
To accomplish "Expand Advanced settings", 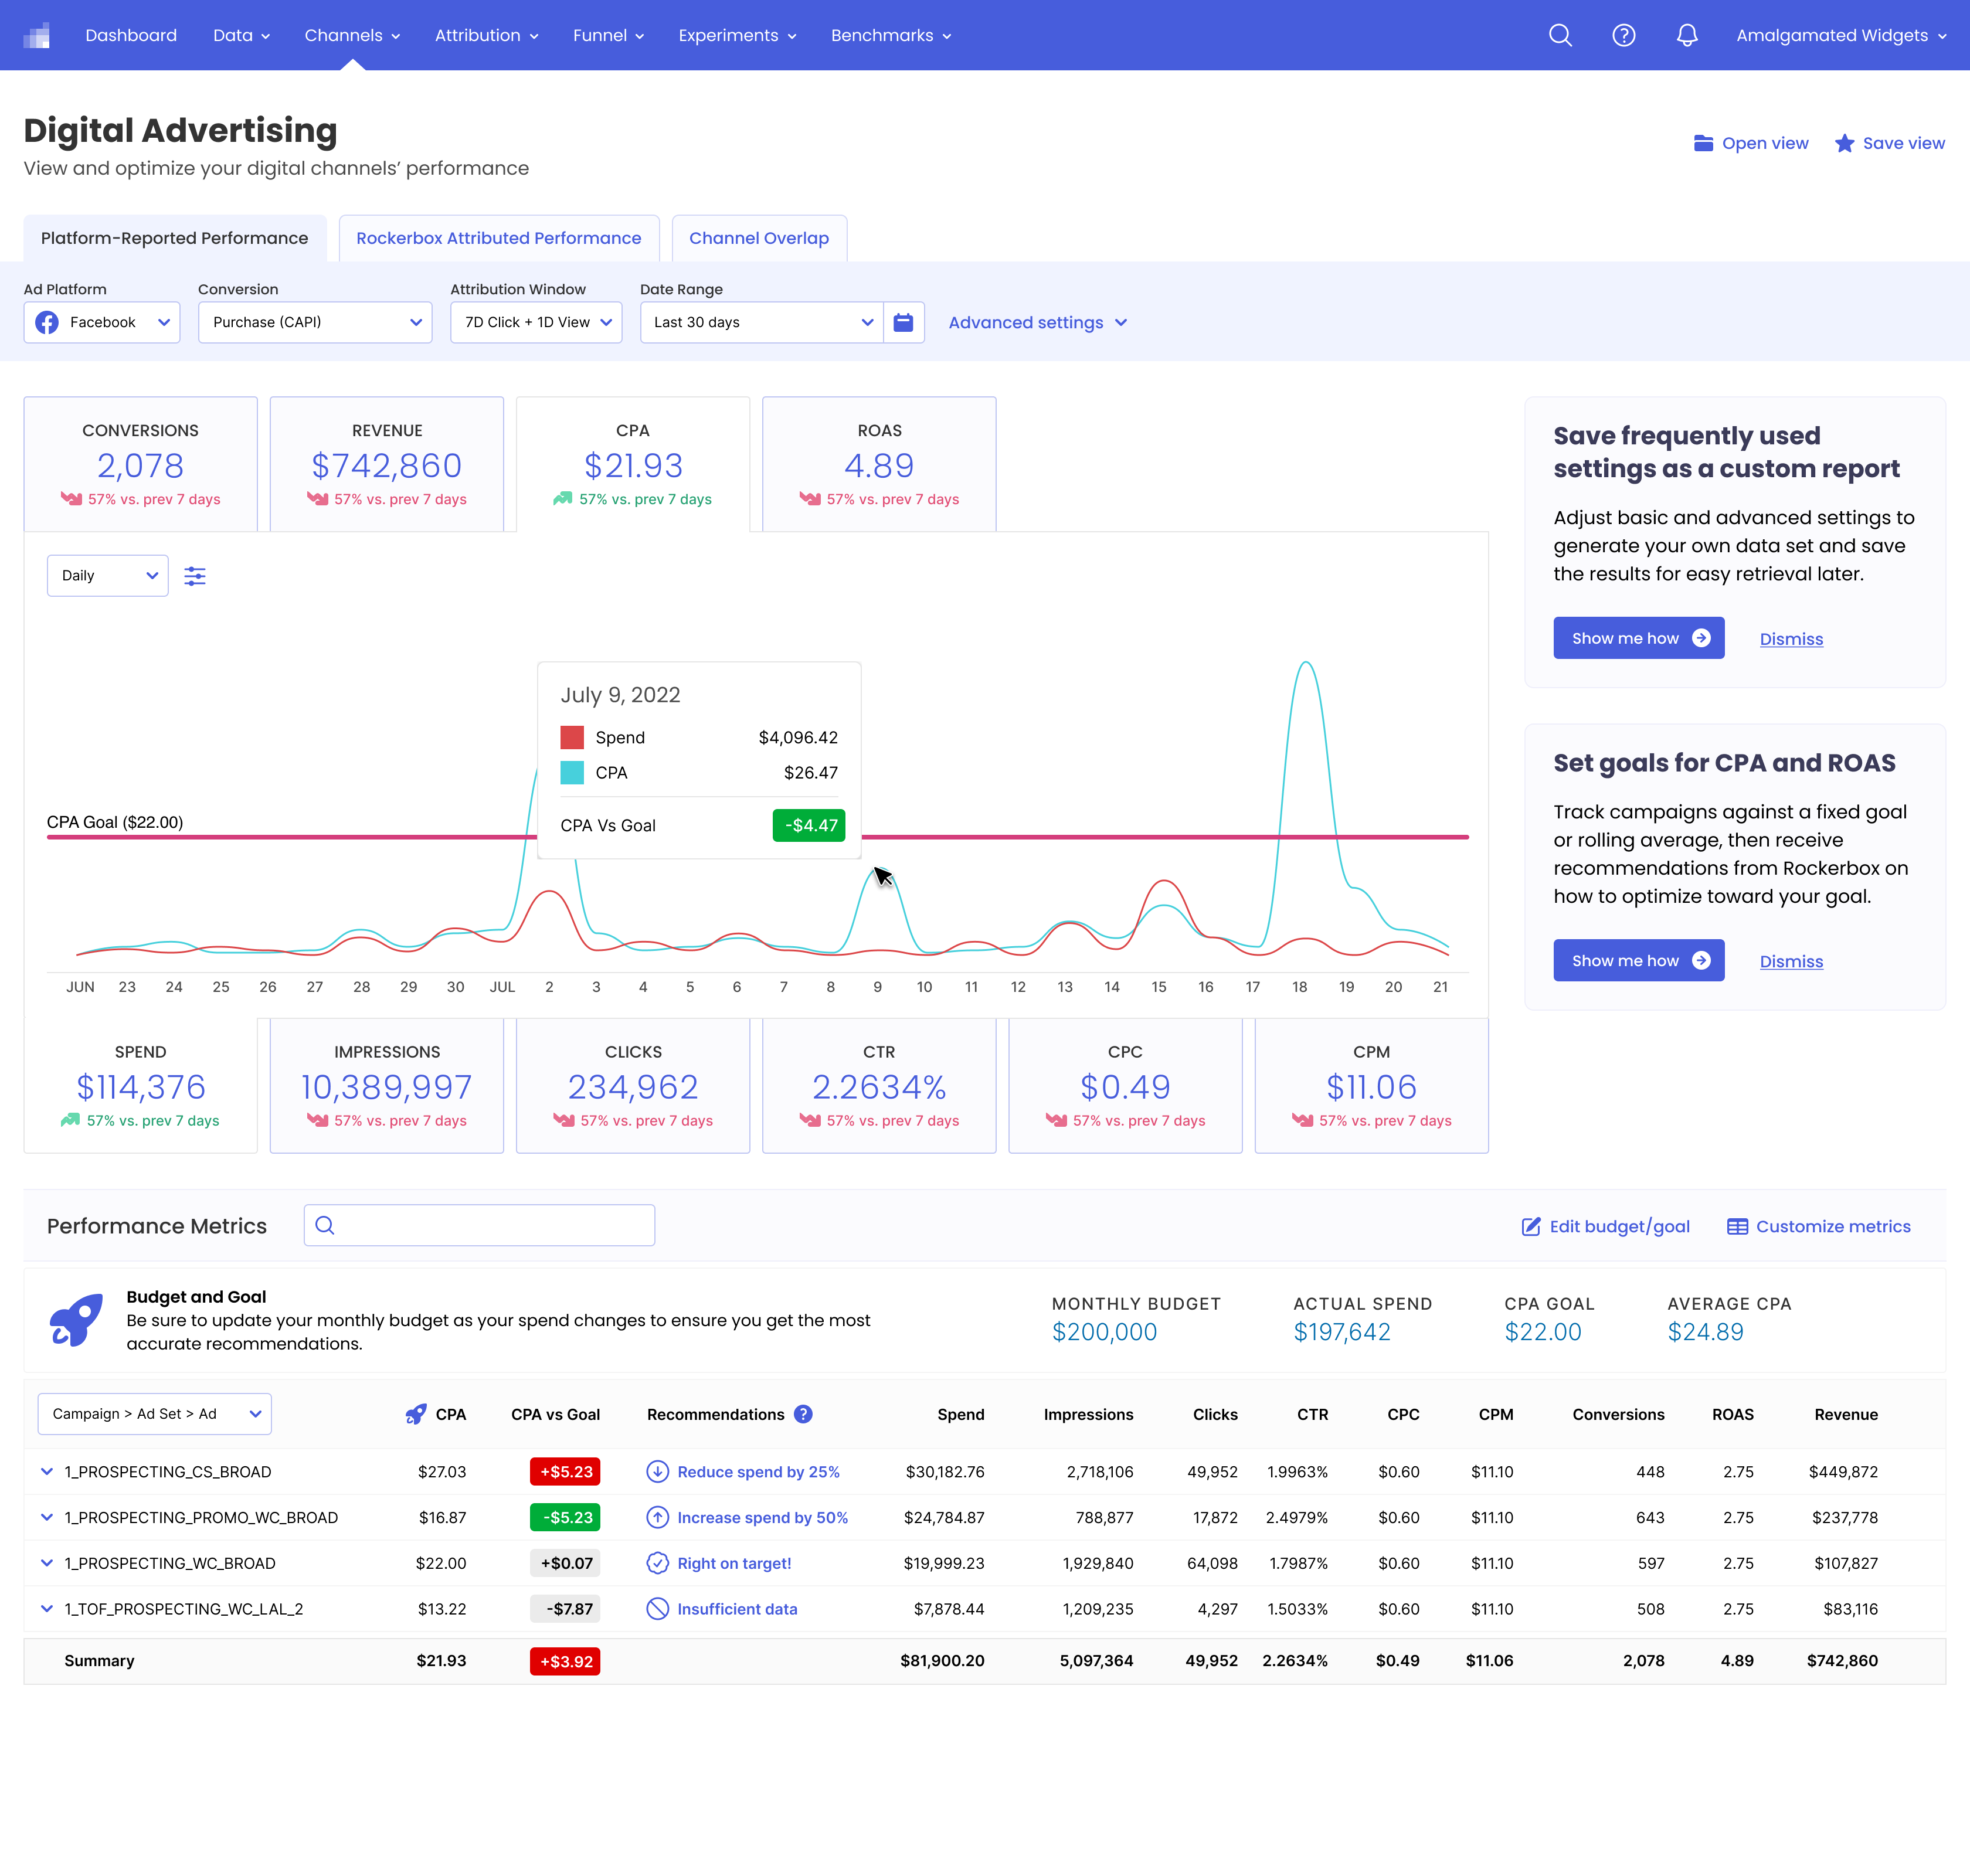I will [x=1038, y=322].
